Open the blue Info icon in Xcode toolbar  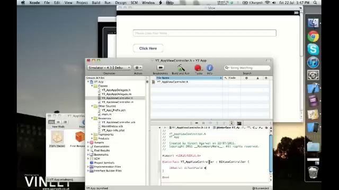coord(210,68)
